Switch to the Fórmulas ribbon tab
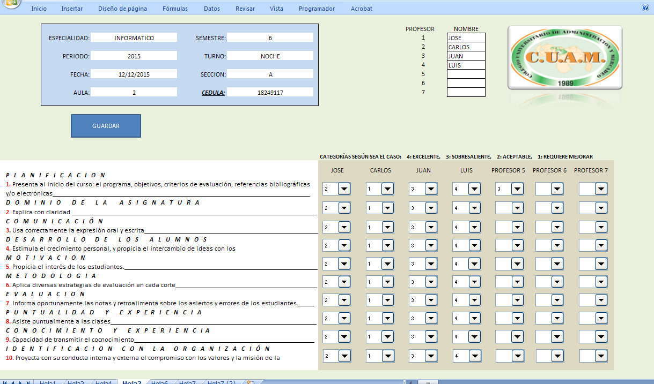The width and height of the screenshot is (654, 384). [175, 9]
